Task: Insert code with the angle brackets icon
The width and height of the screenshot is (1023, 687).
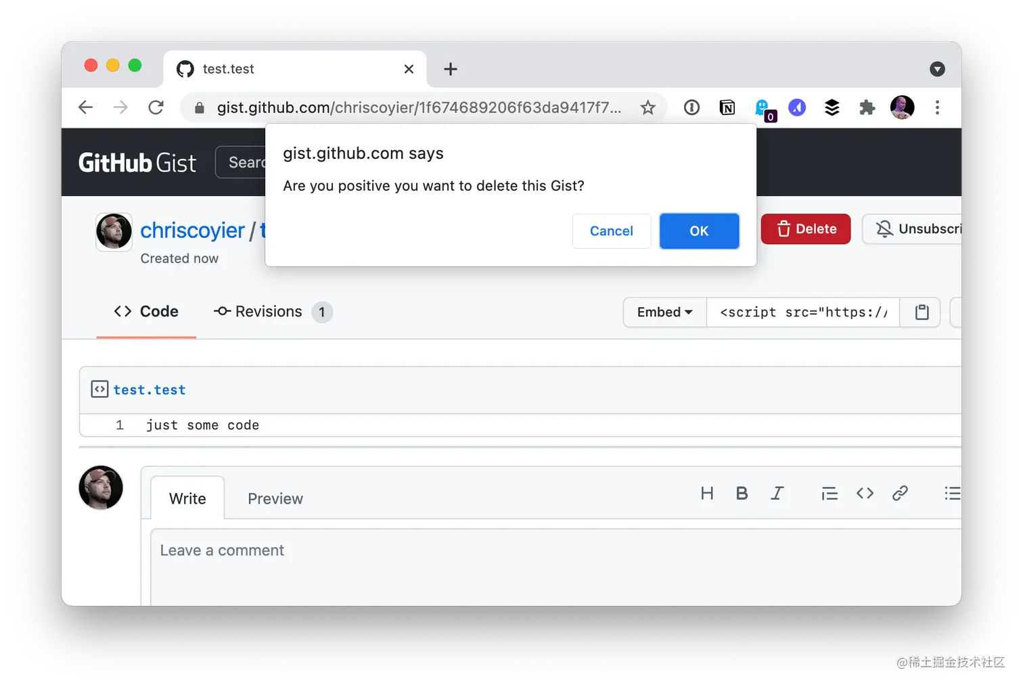Action: coord(865,494)
